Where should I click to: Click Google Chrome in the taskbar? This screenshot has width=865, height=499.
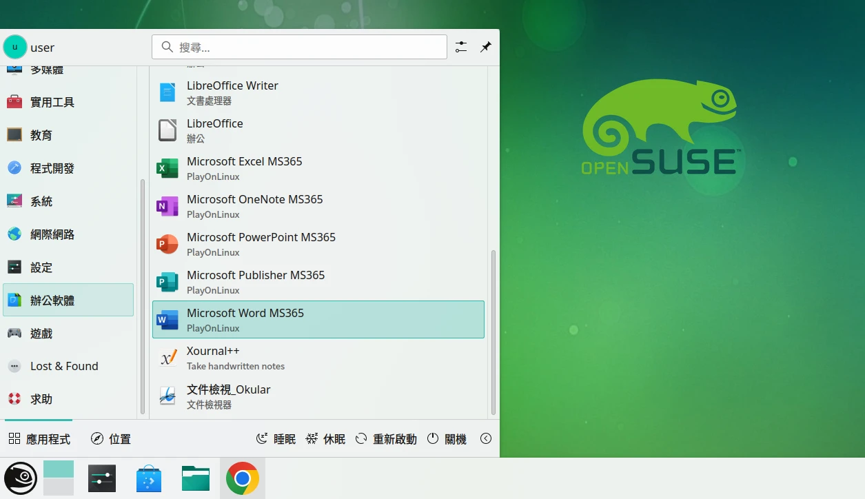pyautogui.click(x=242, y=478)
